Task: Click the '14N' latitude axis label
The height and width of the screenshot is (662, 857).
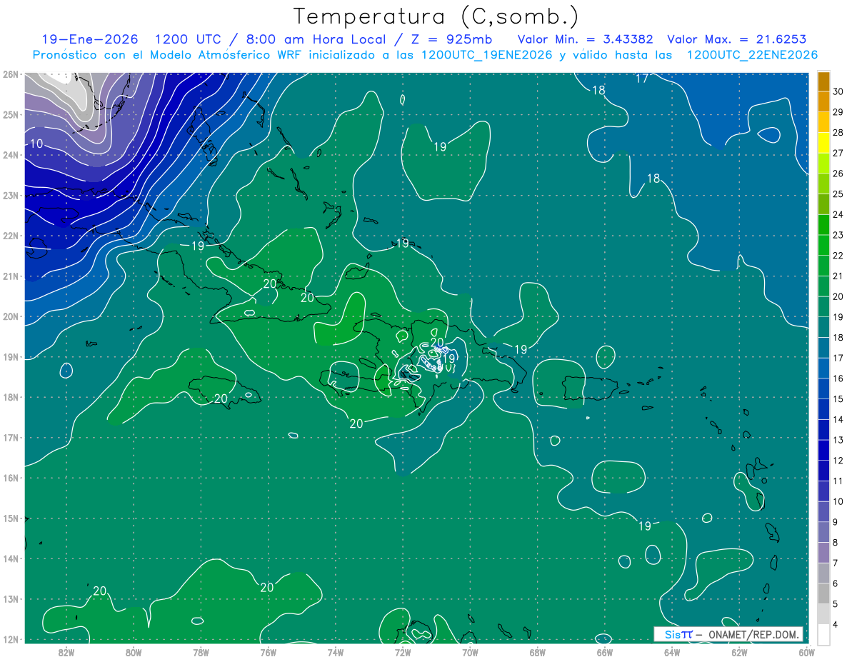Action: (11, 558)
